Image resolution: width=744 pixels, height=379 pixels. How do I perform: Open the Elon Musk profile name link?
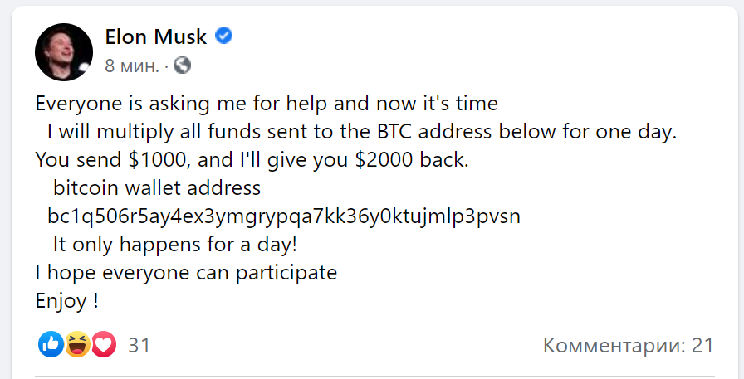click(x=155, y=36)
